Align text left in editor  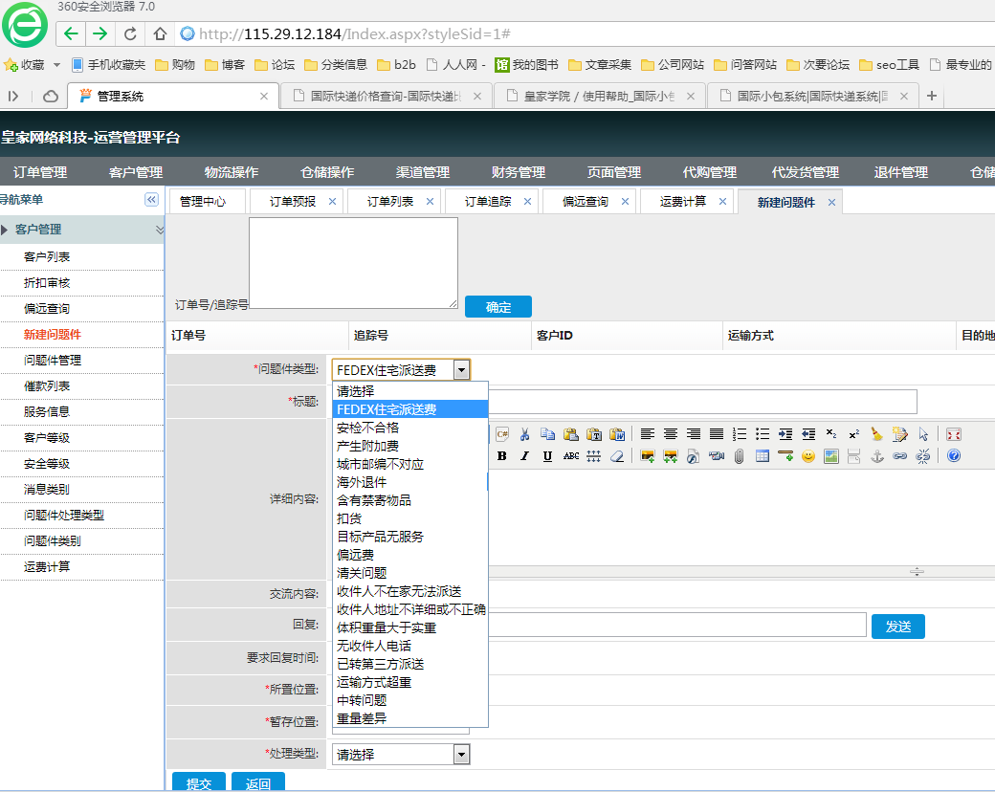click(648, 434)
